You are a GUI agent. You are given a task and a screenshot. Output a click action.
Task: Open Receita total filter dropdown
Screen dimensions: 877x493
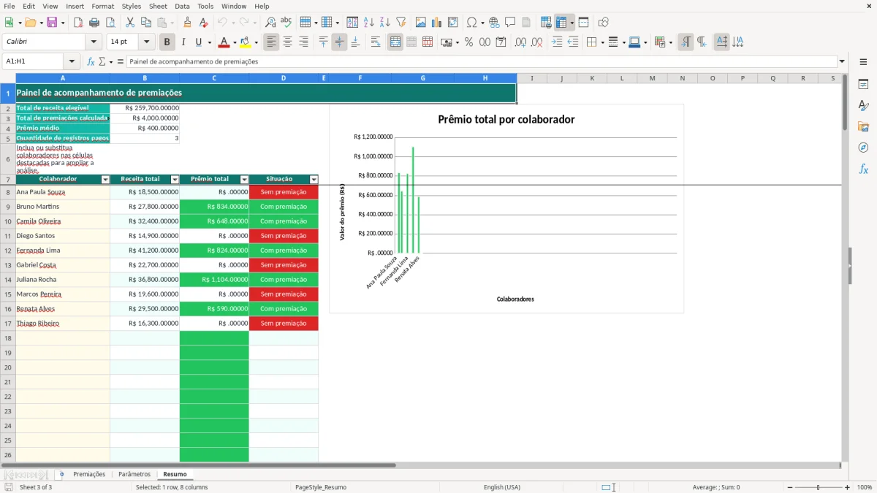pos(175,179)
